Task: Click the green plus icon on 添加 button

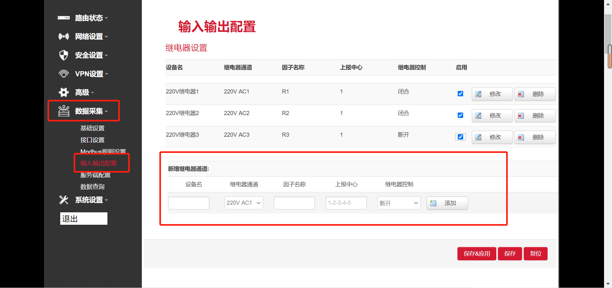Action: click(433, 203)
